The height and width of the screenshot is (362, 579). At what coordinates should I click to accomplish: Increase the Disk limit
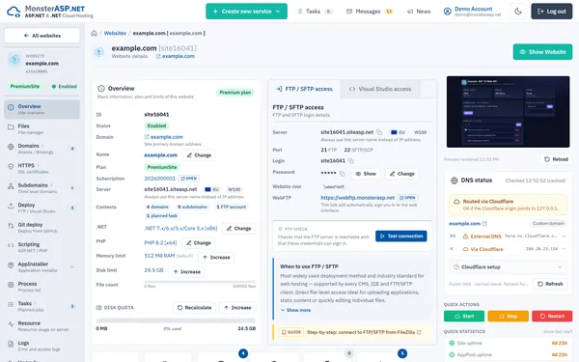[x=187, y=272]
